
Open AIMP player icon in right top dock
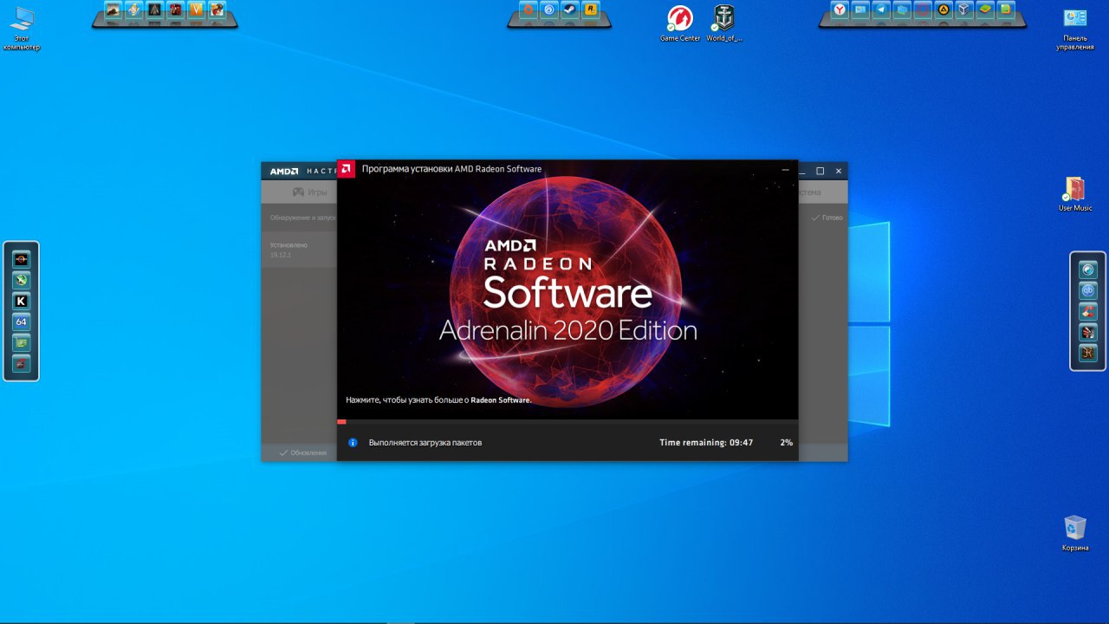point(944,10)
